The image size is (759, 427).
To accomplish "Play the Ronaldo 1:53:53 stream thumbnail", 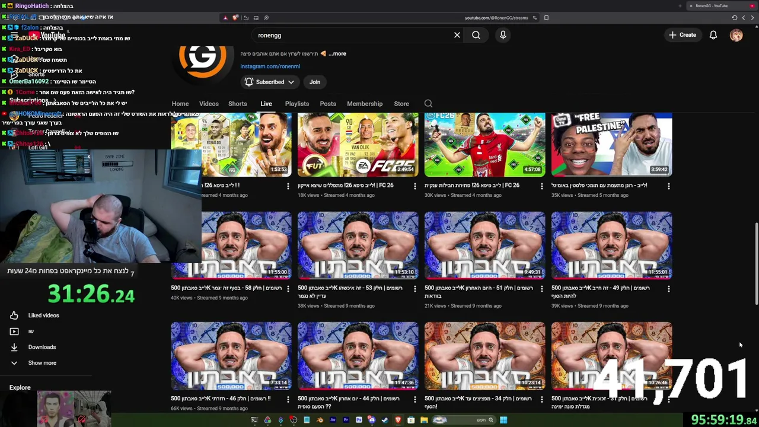I will point(231,145).
